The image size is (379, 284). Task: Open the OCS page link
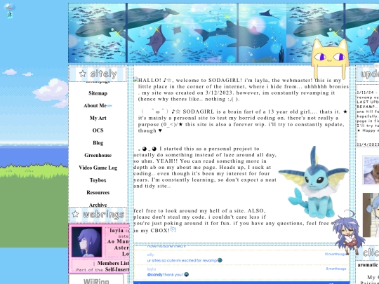pyautogui.click(x=98, y=130)
